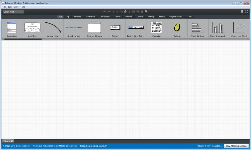Click the Duplicate icon in the toolbar

coord(113,11)
